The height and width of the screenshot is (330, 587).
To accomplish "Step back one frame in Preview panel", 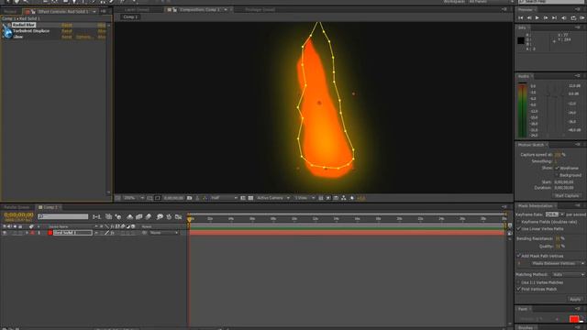I will coord(529,17).
